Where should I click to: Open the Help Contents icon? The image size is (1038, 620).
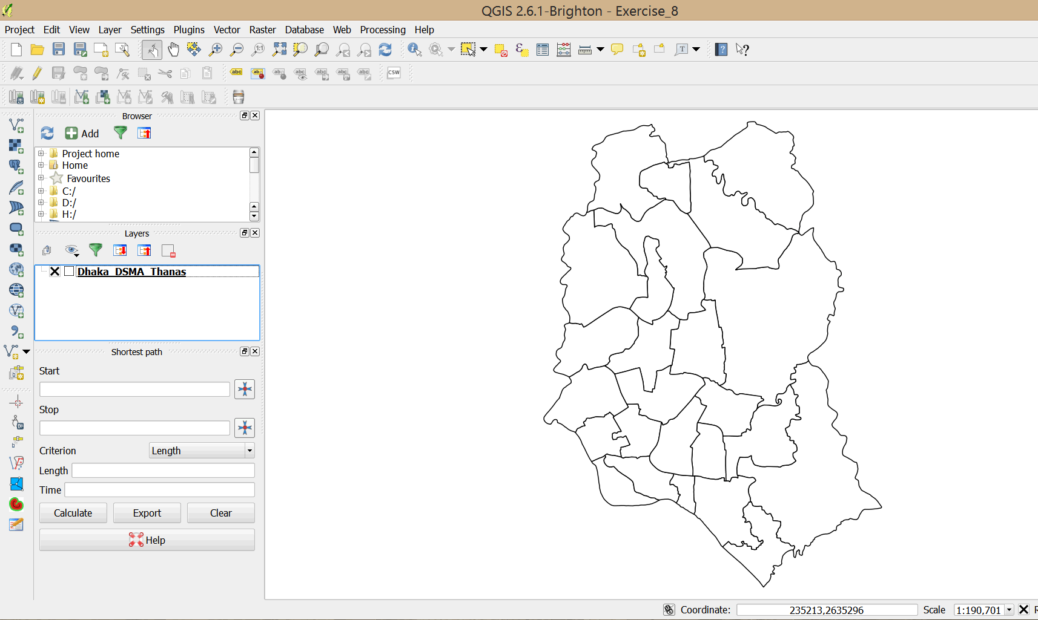click(721, 50)
